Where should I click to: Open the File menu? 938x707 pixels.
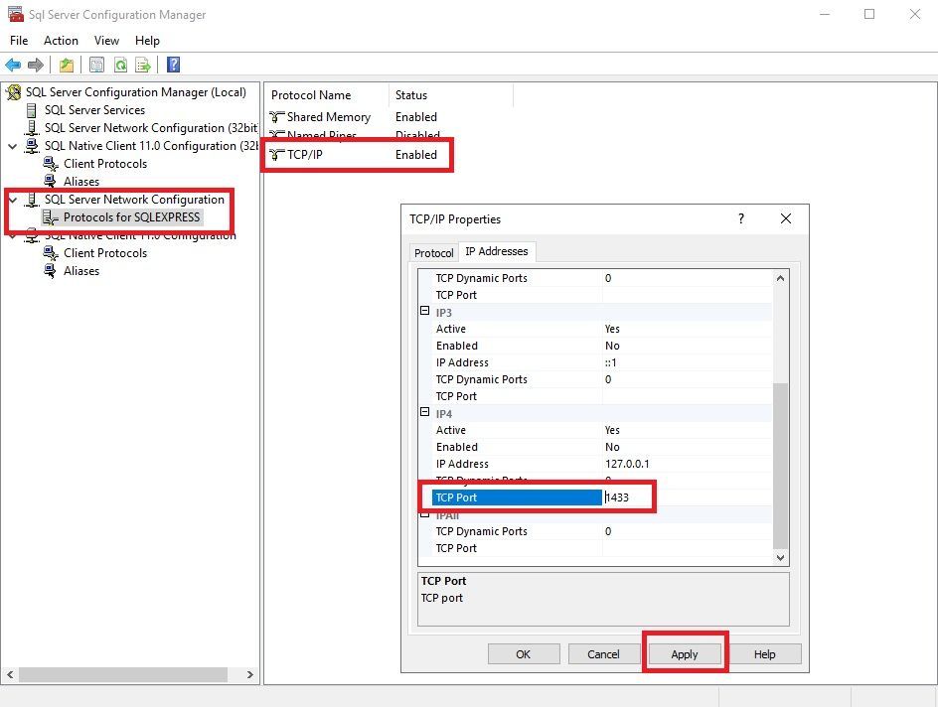(19, 41)
